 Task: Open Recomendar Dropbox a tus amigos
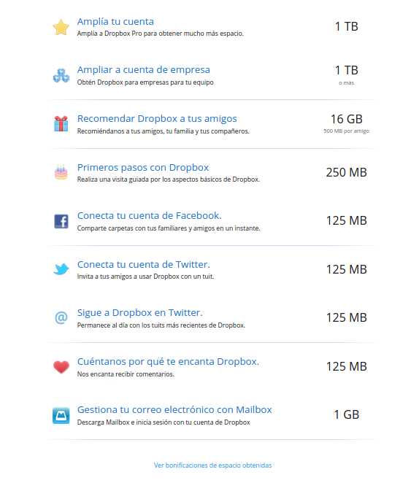coord(157,119)
